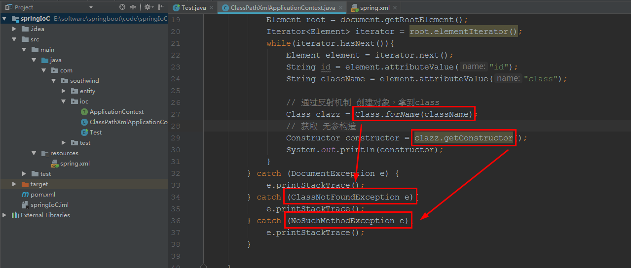Collapse the ioc package

[x=64, y=101]
